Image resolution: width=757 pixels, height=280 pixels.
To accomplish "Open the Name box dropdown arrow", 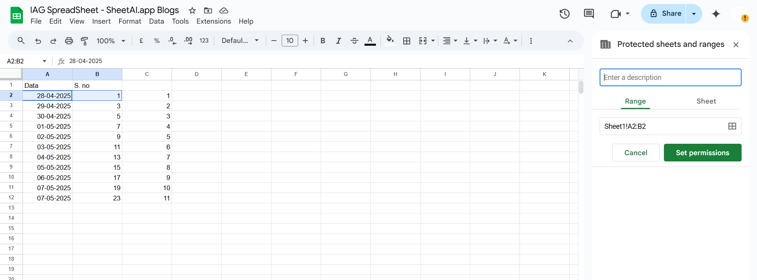I will [x=44, y=61].
